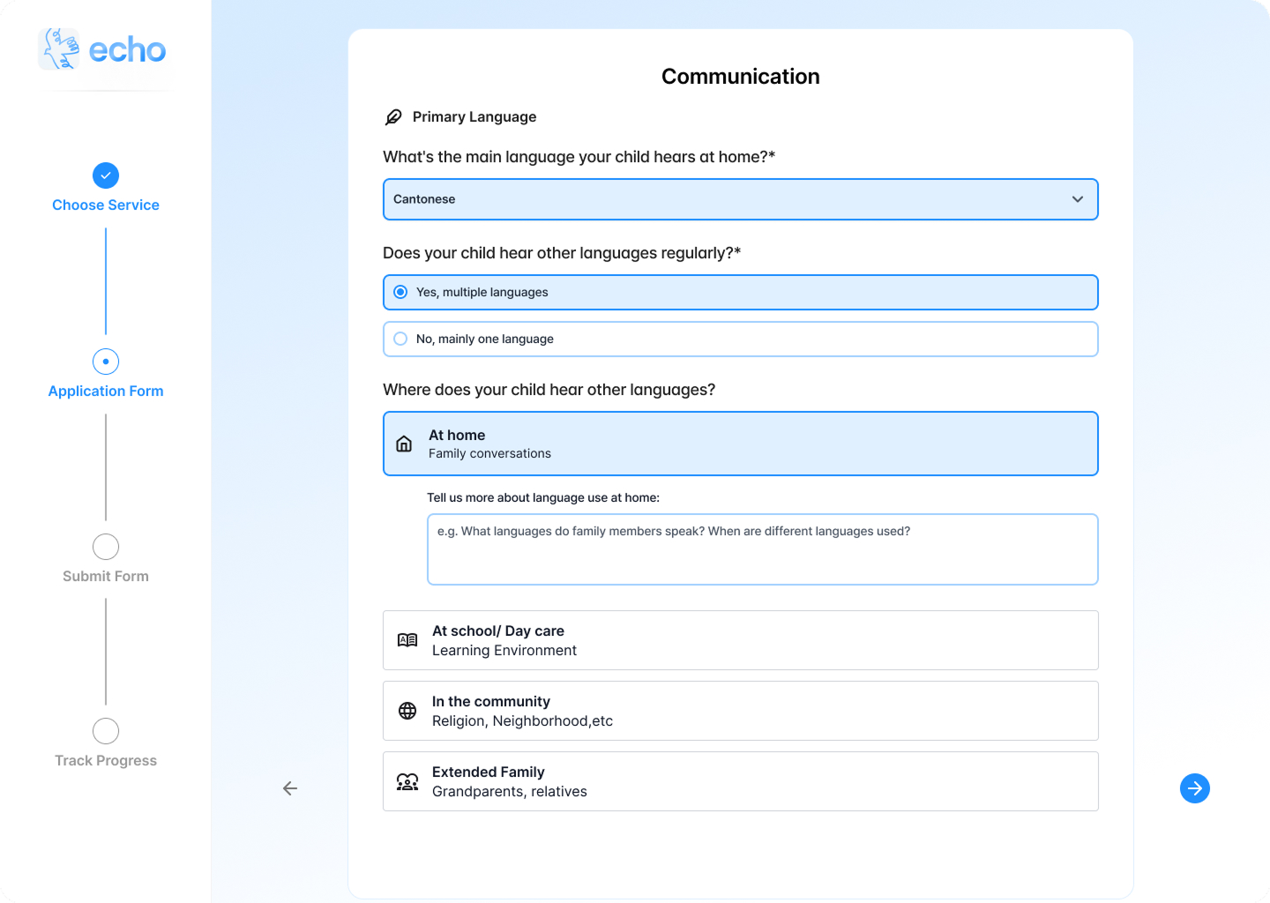Click the blue next arrow button
This screenshot has width=1270, height=903.
(1195, 788)
